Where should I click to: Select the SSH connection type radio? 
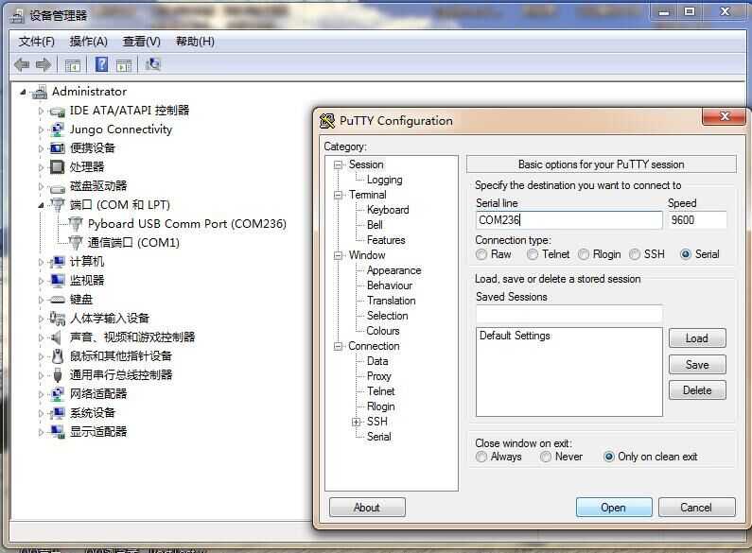635,255
